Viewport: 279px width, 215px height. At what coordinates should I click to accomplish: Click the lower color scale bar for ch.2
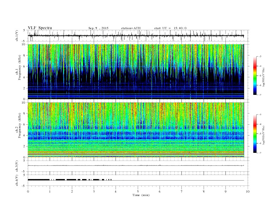255,133
